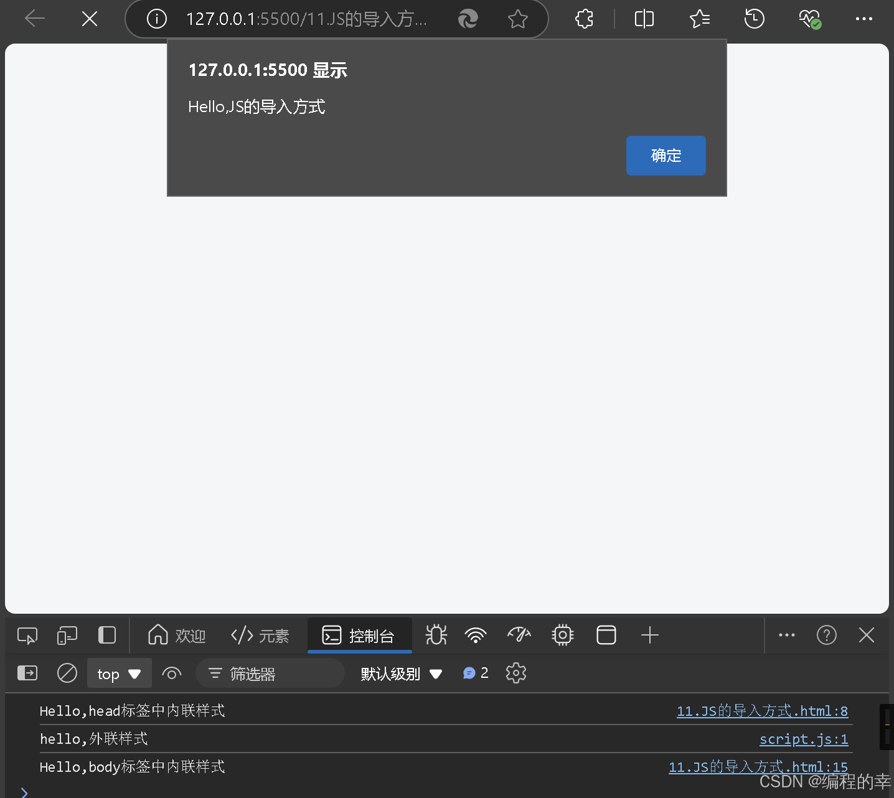Image resolution: width=894 pixels, height=798 pixels.
Task: Click the browser back arrow
Action: click(35, 19)
